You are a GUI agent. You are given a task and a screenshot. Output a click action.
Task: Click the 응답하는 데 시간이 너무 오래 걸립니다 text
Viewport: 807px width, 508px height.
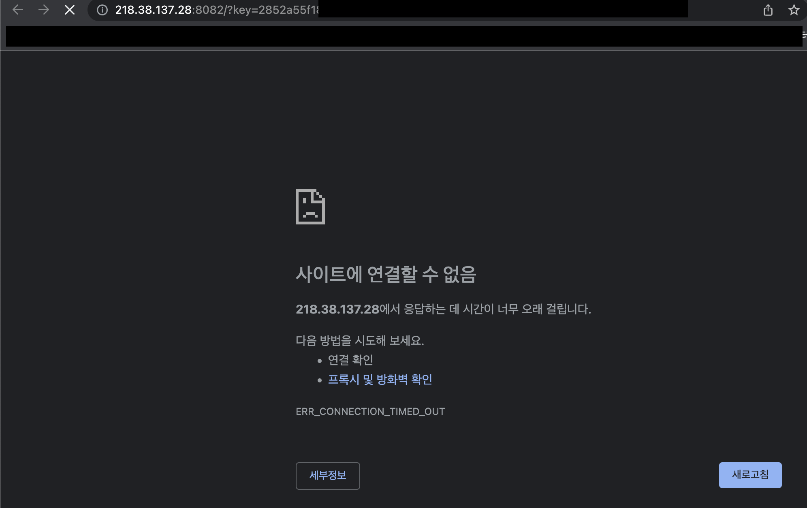(497, 309)
